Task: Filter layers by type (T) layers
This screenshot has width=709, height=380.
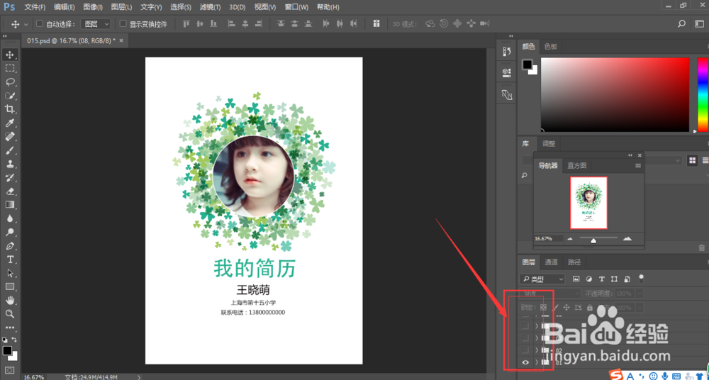Action: click(x=601, y=279)
